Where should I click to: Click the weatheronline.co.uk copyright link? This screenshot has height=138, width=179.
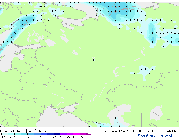tap(155, 135)
